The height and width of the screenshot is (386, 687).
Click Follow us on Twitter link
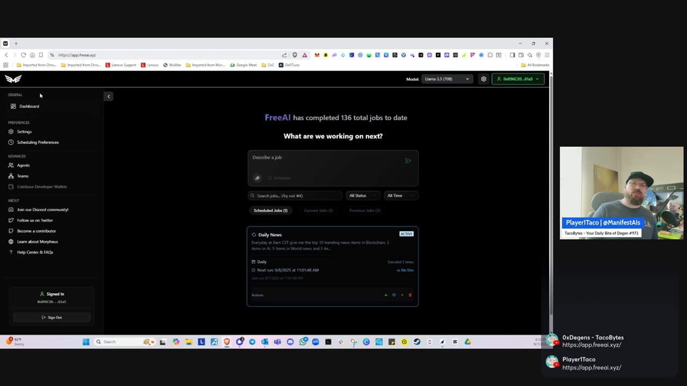coord(31,220)
